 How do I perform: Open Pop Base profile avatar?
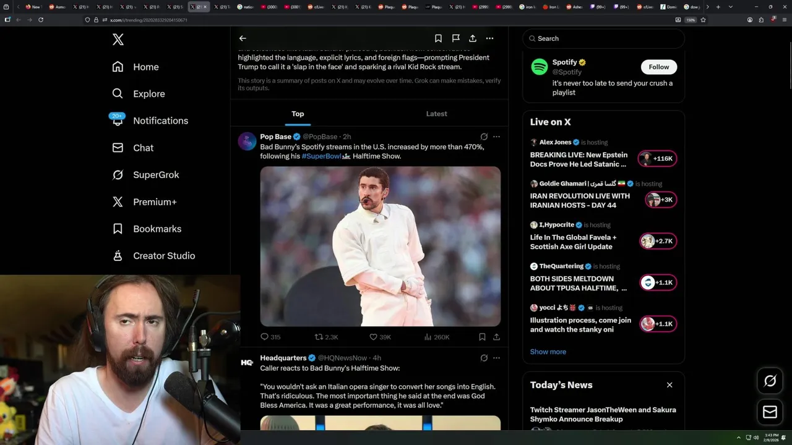point(247,142)
